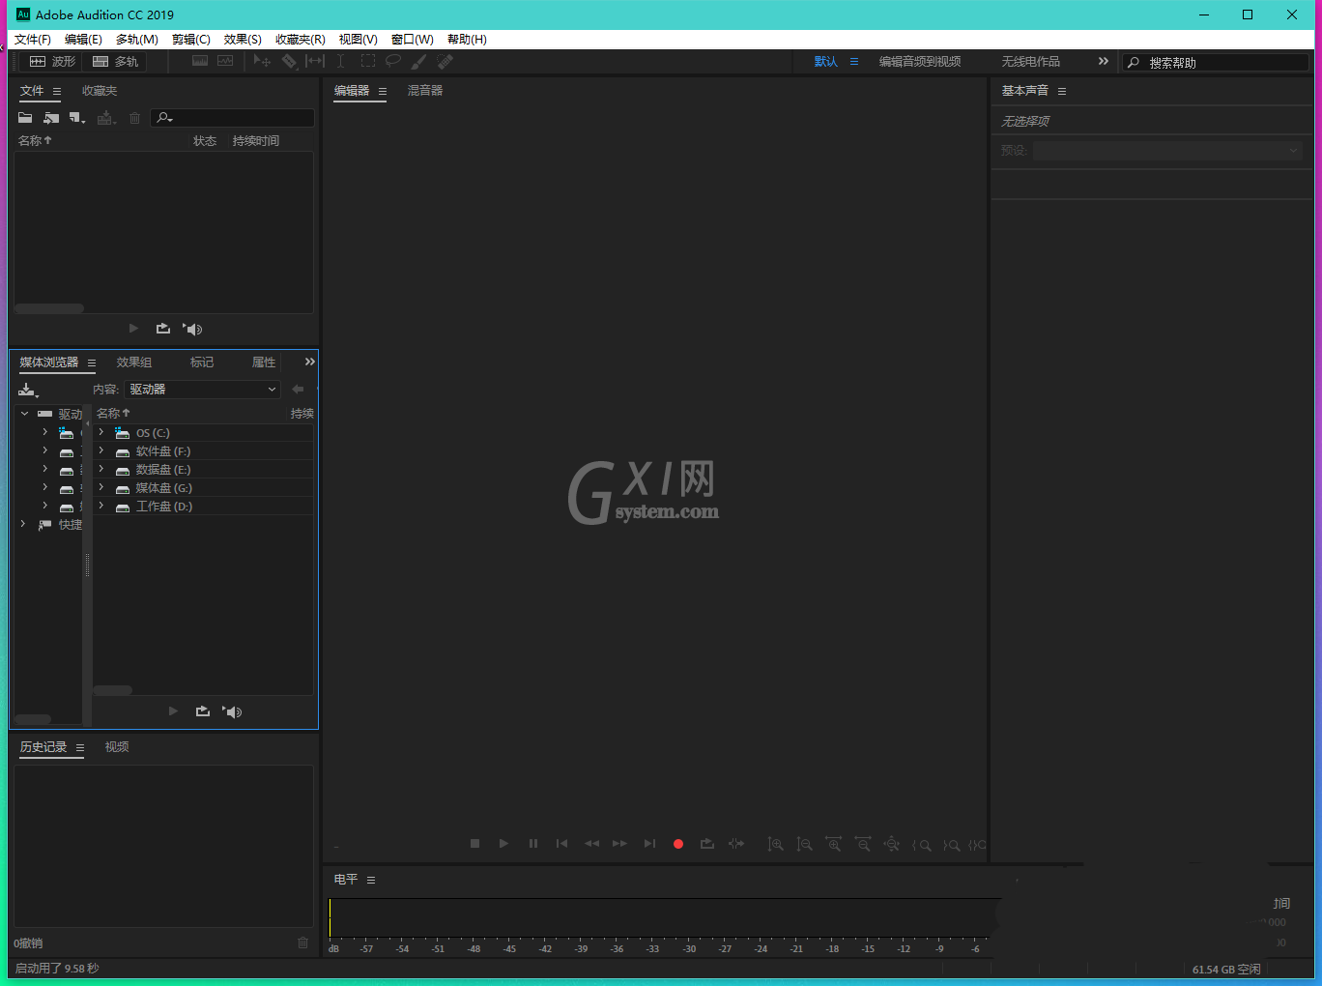Open the 多轨(M) menu
This screenshot has width=1322, height=986.
tap(137, 40)
